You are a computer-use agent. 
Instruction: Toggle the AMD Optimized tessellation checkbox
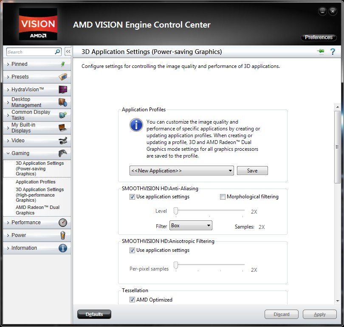[132, 299]
